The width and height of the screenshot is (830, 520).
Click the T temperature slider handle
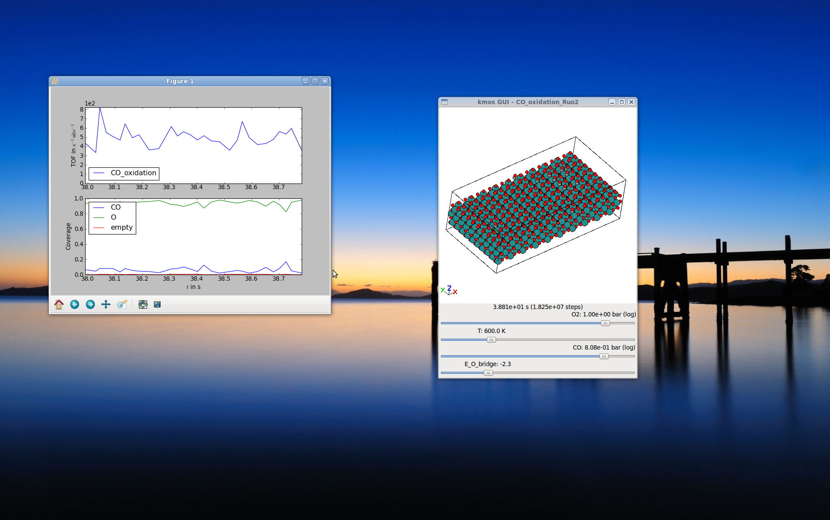[x=491, y=340]
